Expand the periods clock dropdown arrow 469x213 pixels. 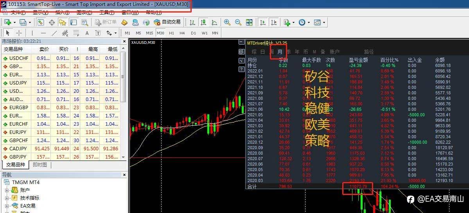point(308,22)
